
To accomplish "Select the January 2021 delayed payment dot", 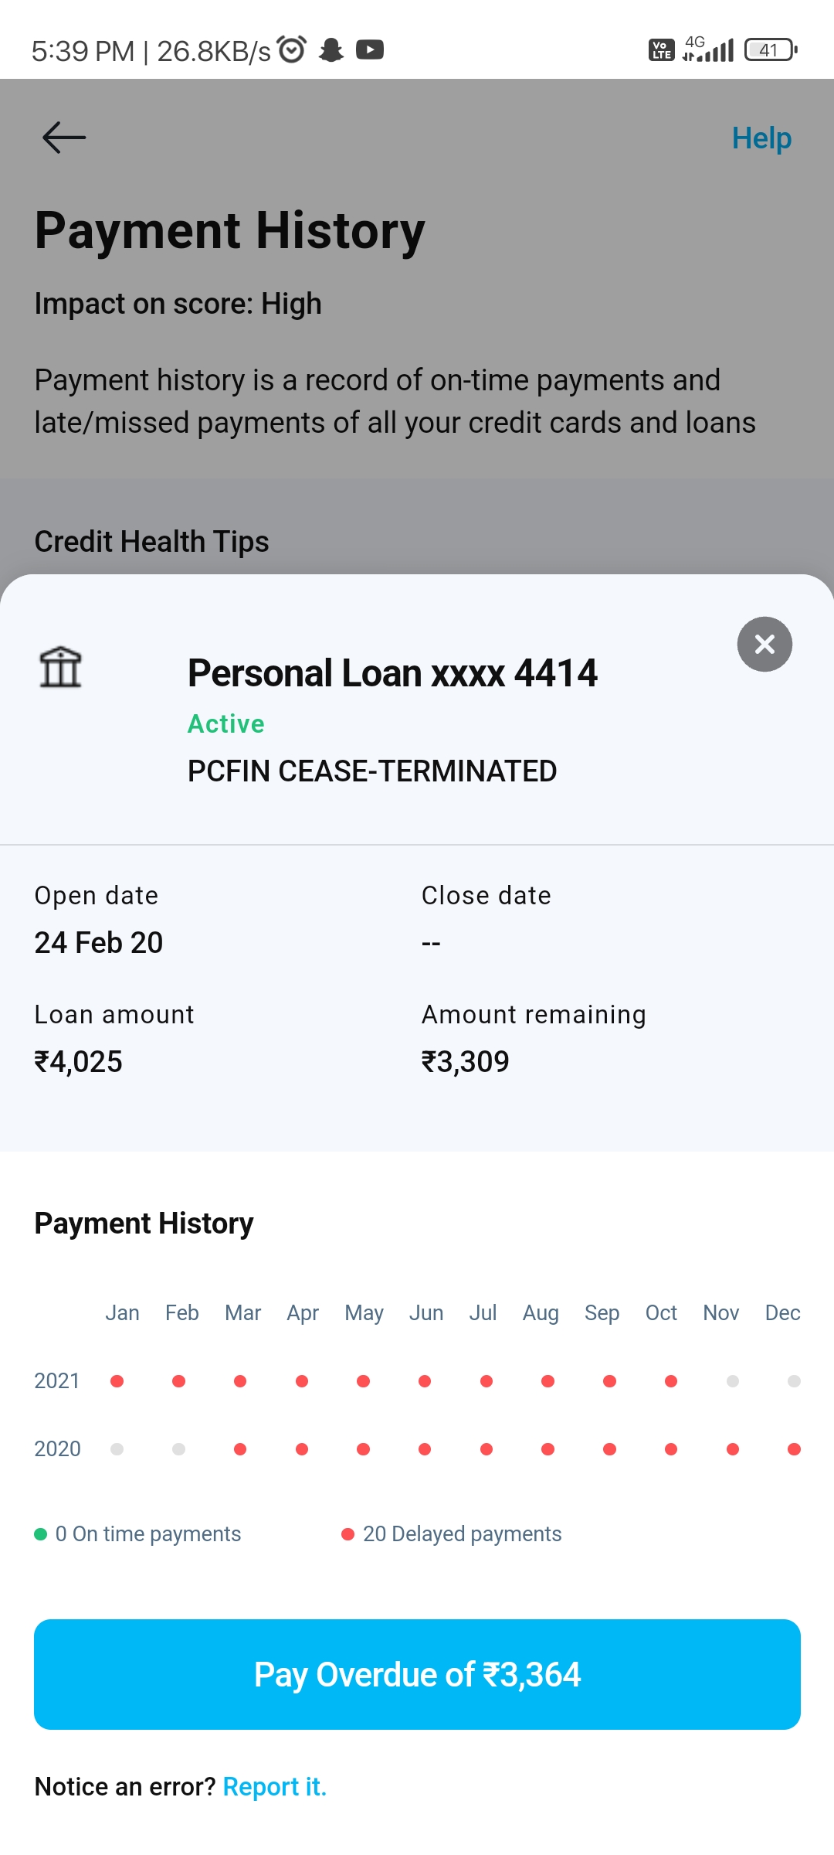I will click(x=117, y=1381).
